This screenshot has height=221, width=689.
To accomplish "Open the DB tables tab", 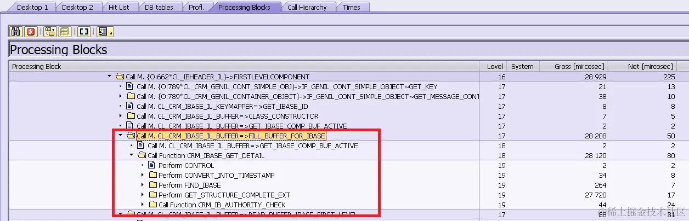I will (159, 7).
